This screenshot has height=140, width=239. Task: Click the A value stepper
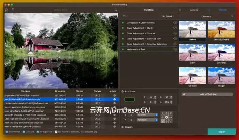pyautogui.click(x=171, y=102)
